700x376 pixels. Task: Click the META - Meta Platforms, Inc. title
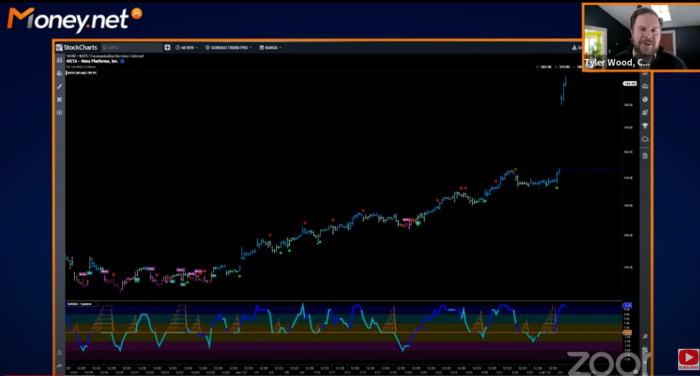pos(92,61)
